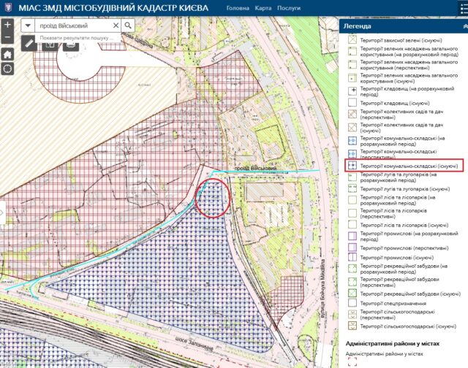Open the print tool icon
The height and width of the screenshot is (368, 468).
[x=70, y=43]
